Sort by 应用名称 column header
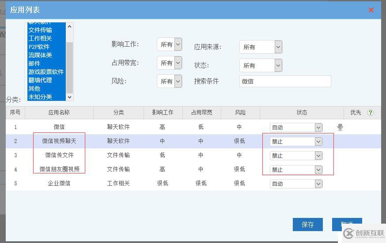The height and width of the screenshot is (243, 386). pos(59,113)
